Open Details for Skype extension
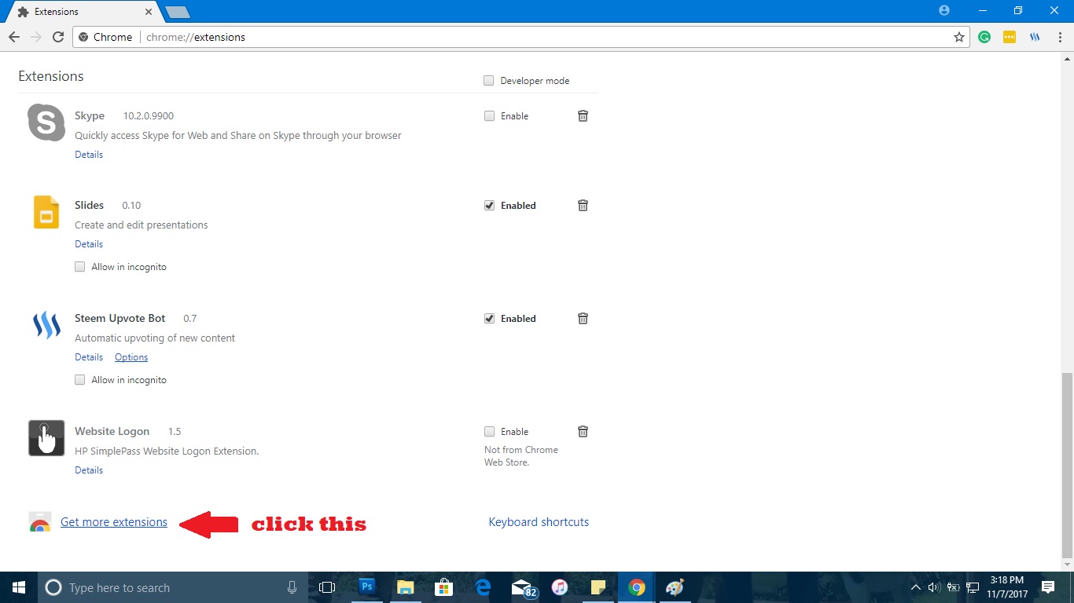 [x=89, y=155]
